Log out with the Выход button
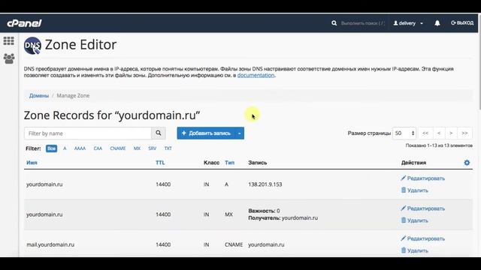The height and width of the screenshot is (270, 481). click(x=462, y=23)
